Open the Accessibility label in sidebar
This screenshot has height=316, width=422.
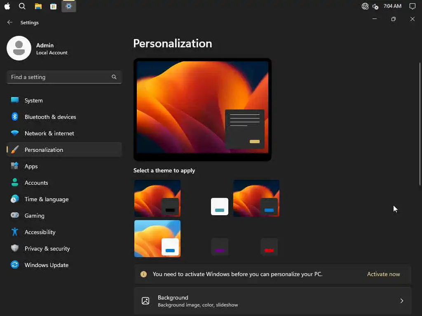pos(40,232)
